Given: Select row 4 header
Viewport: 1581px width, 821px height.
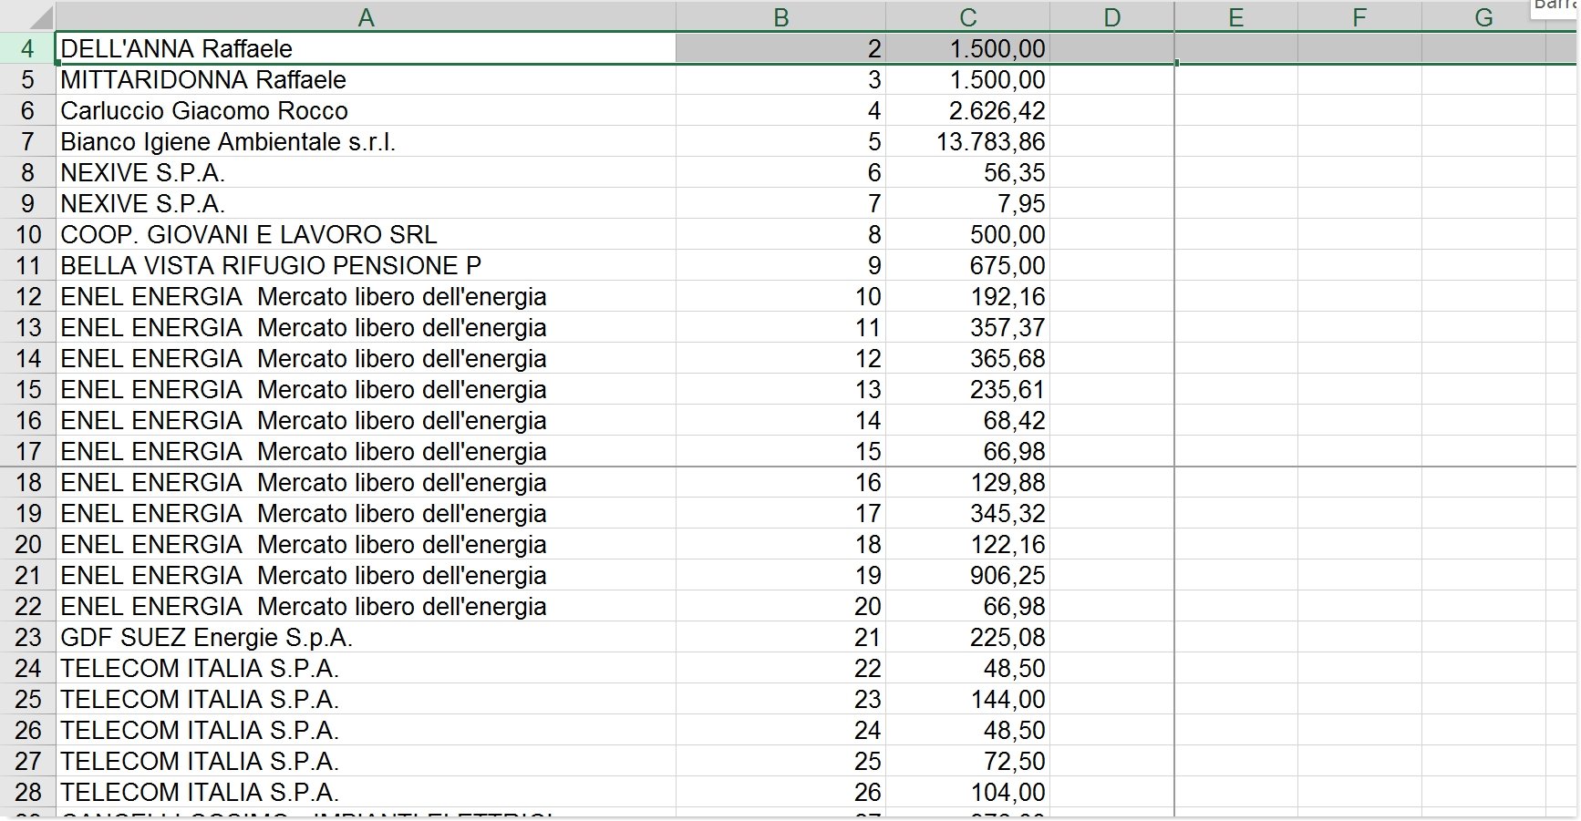Looking at the screenshot, I should 27,48.
